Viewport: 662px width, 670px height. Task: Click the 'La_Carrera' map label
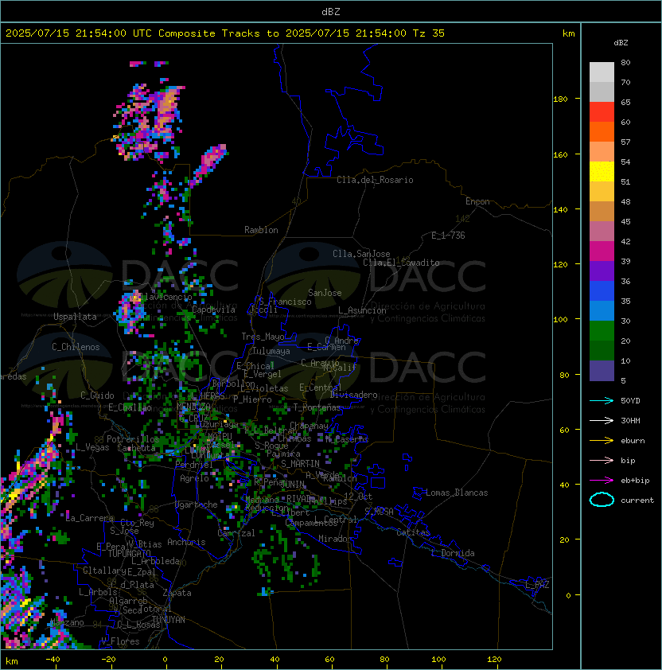pyautogui.click(x=90, y=518)
